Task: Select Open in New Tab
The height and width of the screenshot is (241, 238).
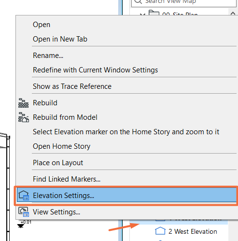Action: click(x=60, y=39)
